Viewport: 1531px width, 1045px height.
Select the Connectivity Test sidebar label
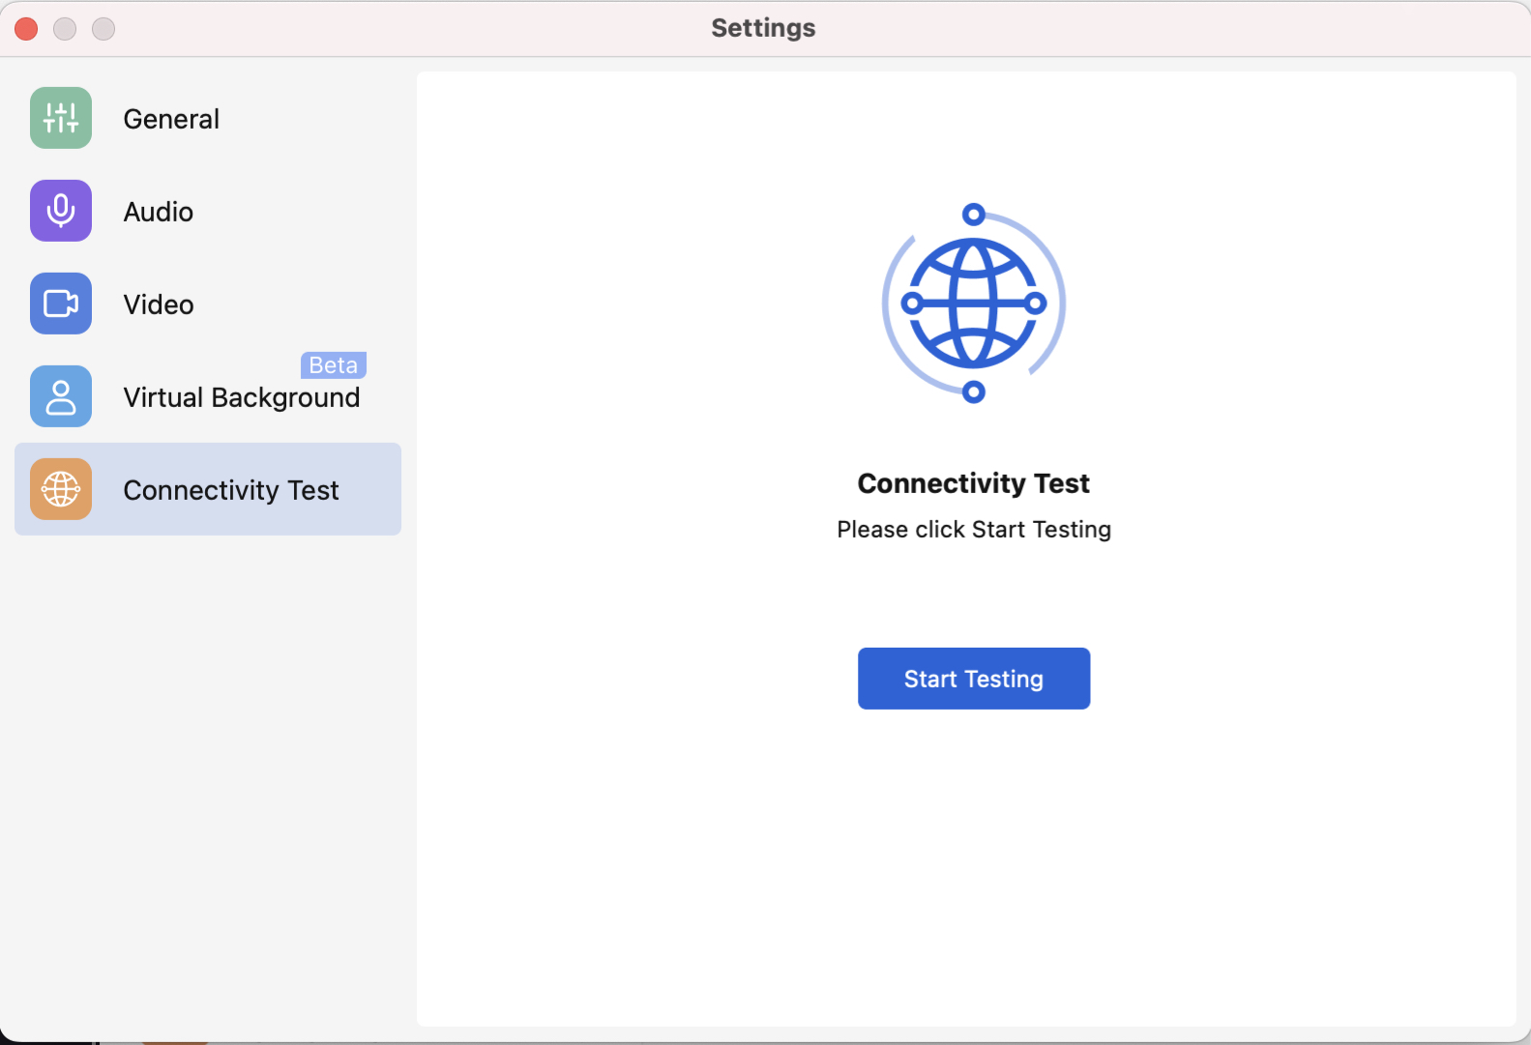231,490
